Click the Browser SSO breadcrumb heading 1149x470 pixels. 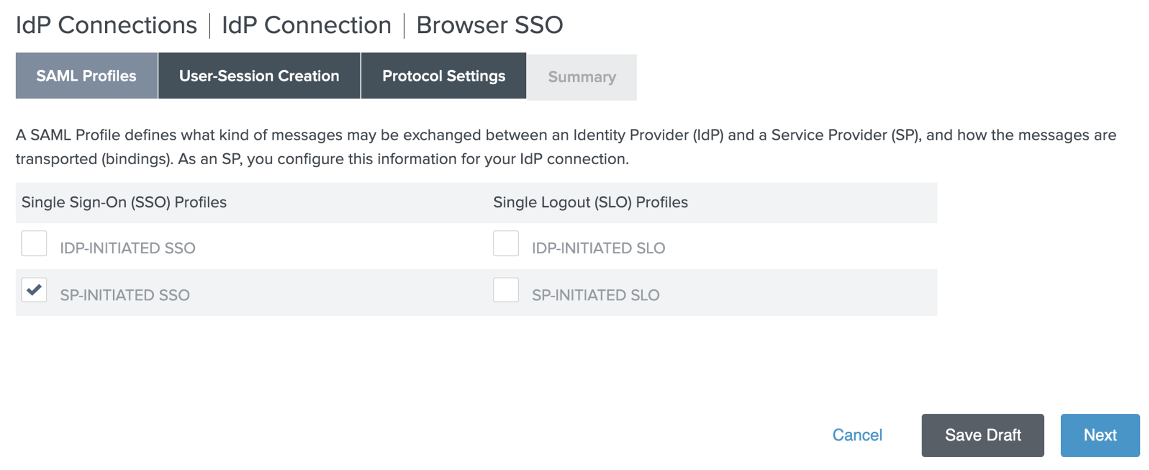489,26
